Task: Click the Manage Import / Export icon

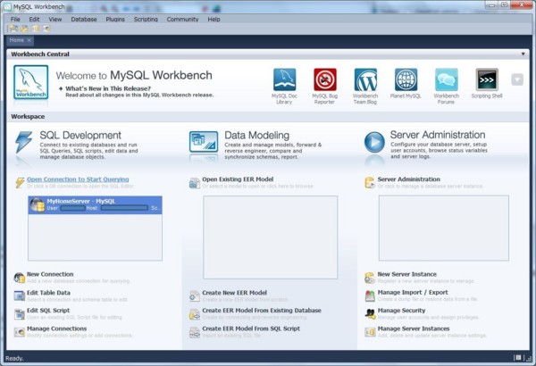Action: pyautogui.click(x=370, y=295)
